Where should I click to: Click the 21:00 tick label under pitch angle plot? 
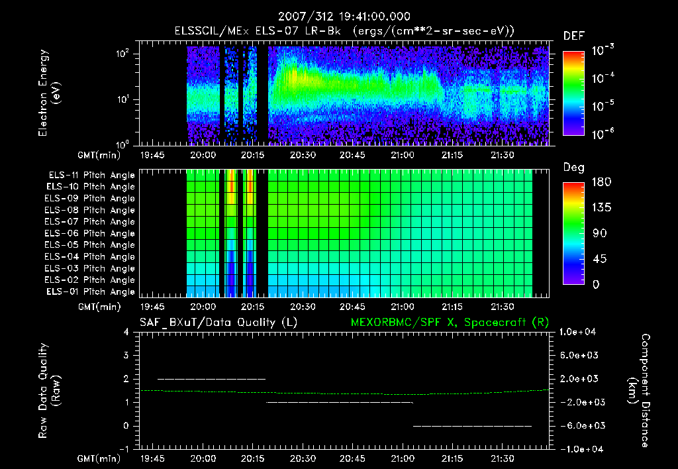tap(403, 307)
